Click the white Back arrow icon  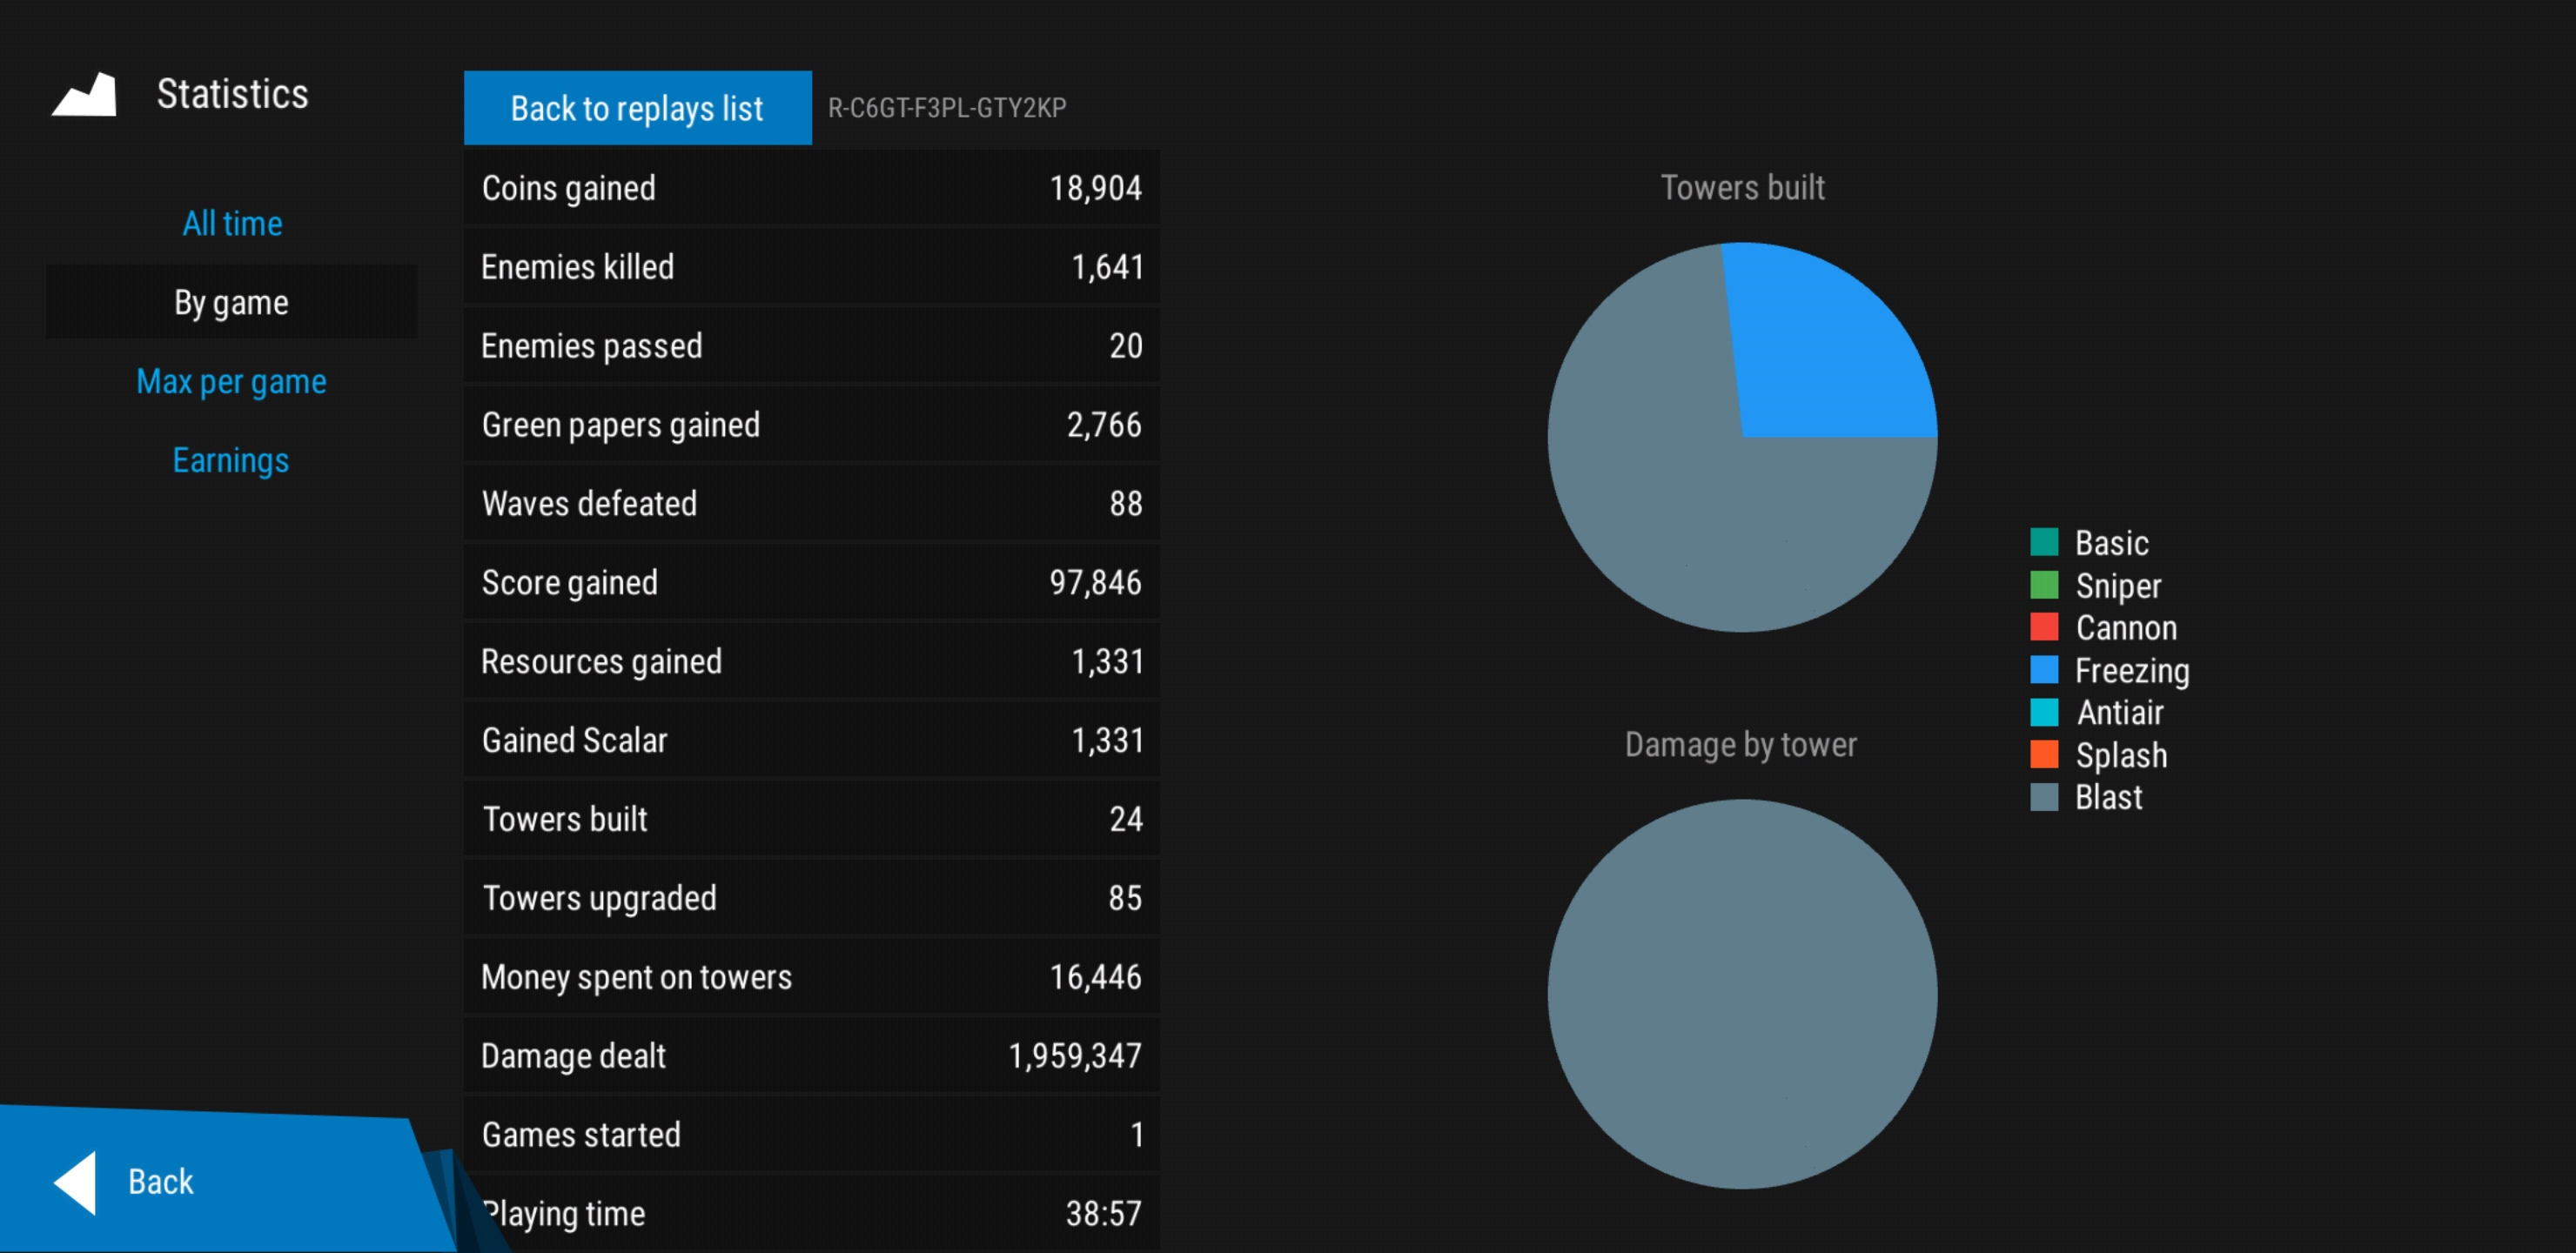(x=76, y=1182)
